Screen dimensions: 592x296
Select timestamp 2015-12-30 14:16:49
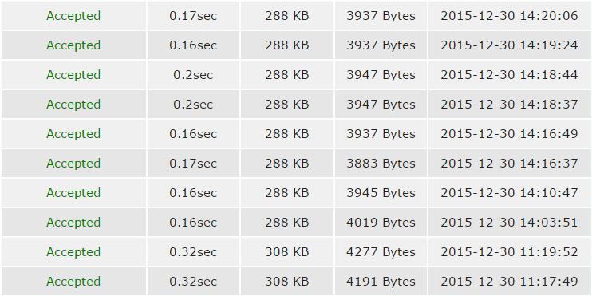tap(509, 134)
